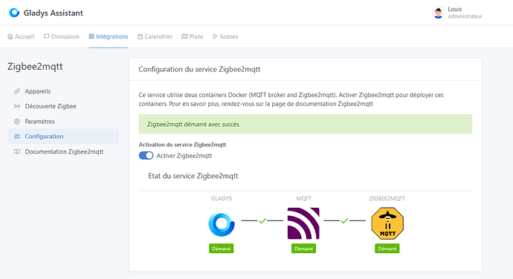Screen dimensions: 513x279
Task: Click the blue Gladys service logo
Action: 222,224
